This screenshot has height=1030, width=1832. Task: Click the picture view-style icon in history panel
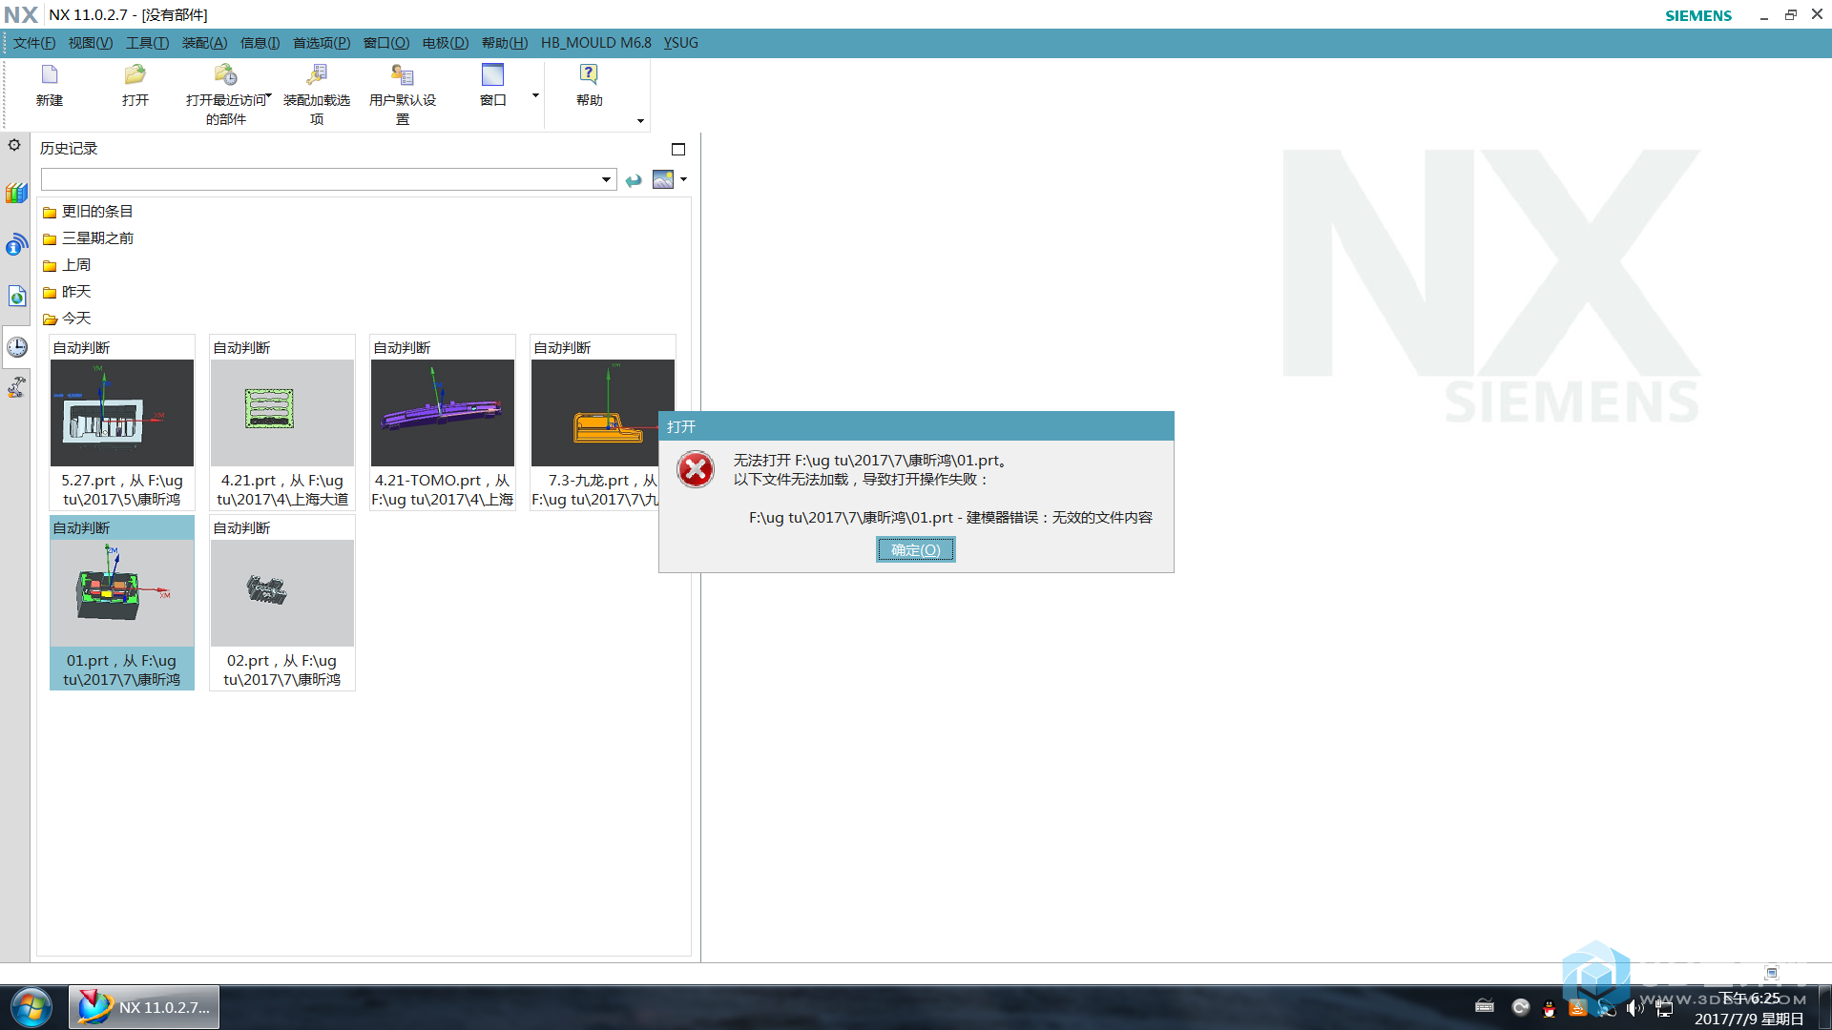click(x=662, y=179)
